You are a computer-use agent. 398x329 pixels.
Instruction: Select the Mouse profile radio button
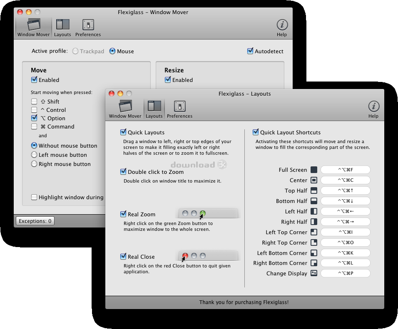coord(112,51)
